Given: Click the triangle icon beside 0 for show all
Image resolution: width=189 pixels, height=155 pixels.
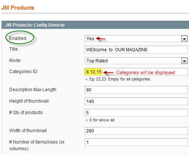Looking at the screenshot, I should coord(87,120).
